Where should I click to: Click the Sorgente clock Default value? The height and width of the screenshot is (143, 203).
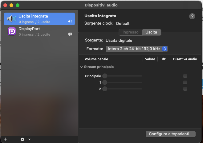(123, 24)
